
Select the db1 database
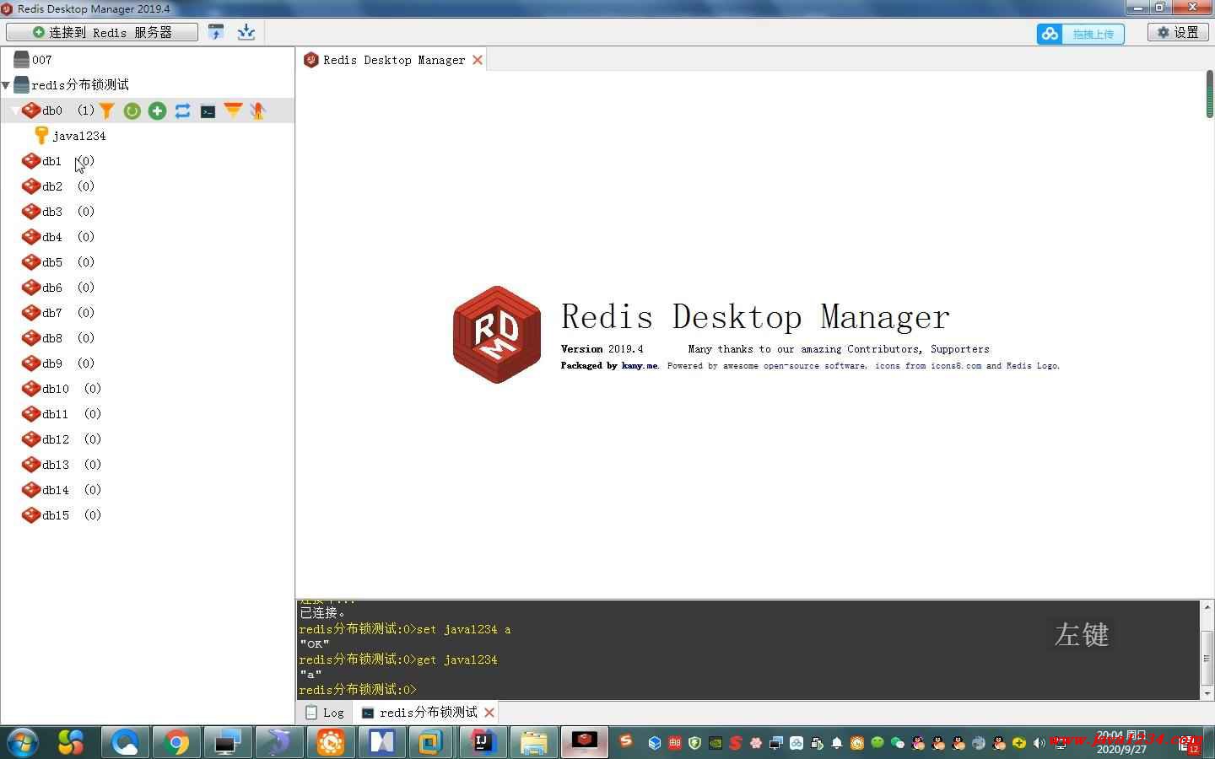pos(52,161)
